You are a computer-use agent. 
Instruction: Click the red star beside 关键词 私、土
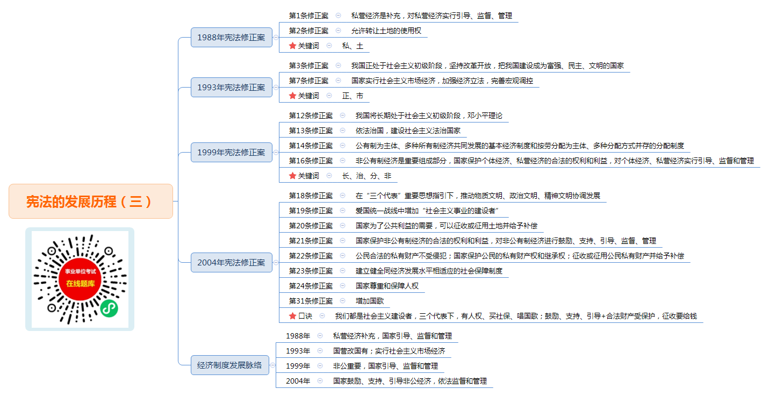click(292, 46)
